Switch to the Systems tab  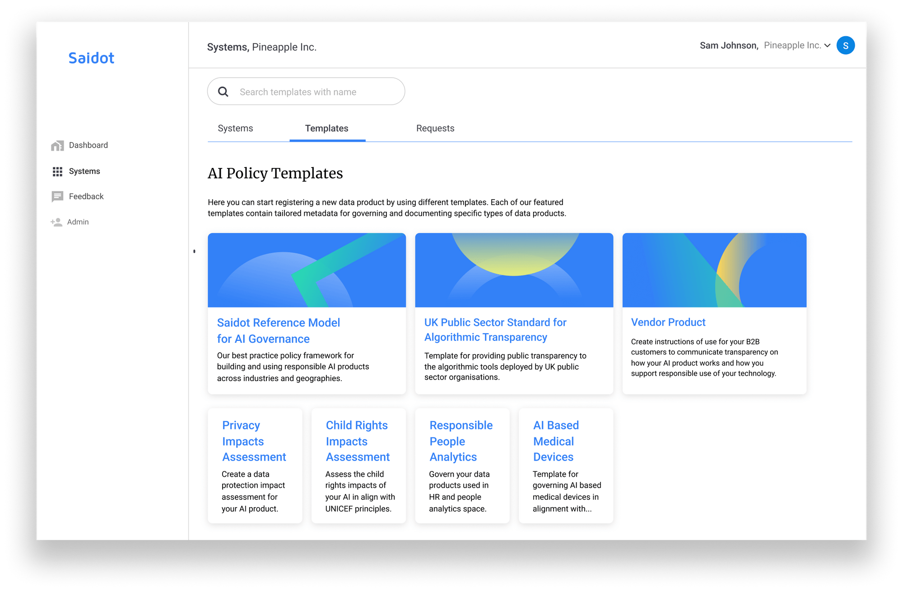(x=235, y=128)
